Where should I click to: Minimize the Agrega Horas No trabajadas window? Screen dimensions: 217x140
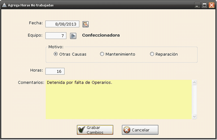tap(197, 5)
